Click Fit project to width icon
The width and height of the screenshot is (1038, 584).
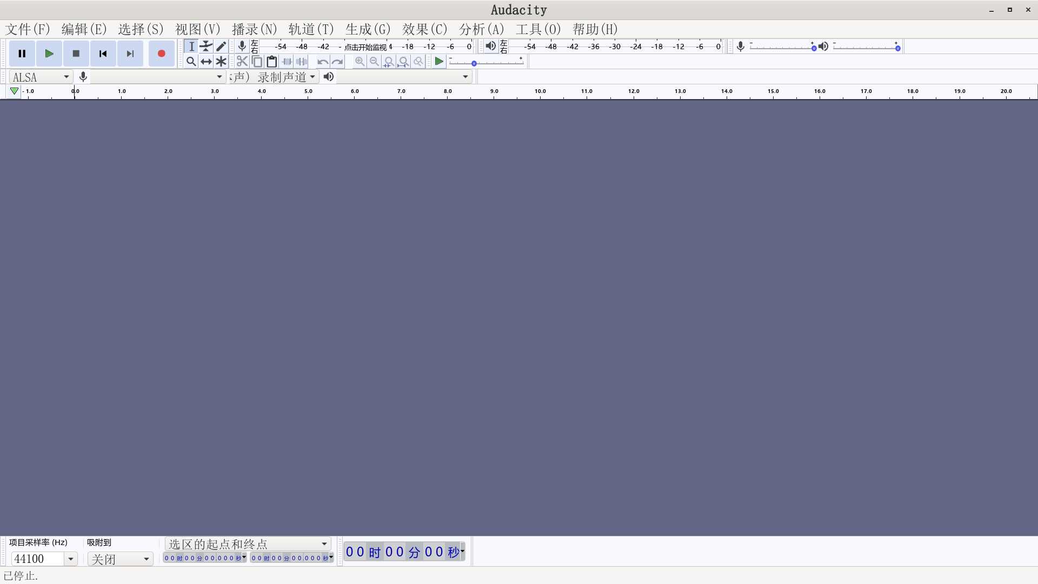[x=403, y=62]
